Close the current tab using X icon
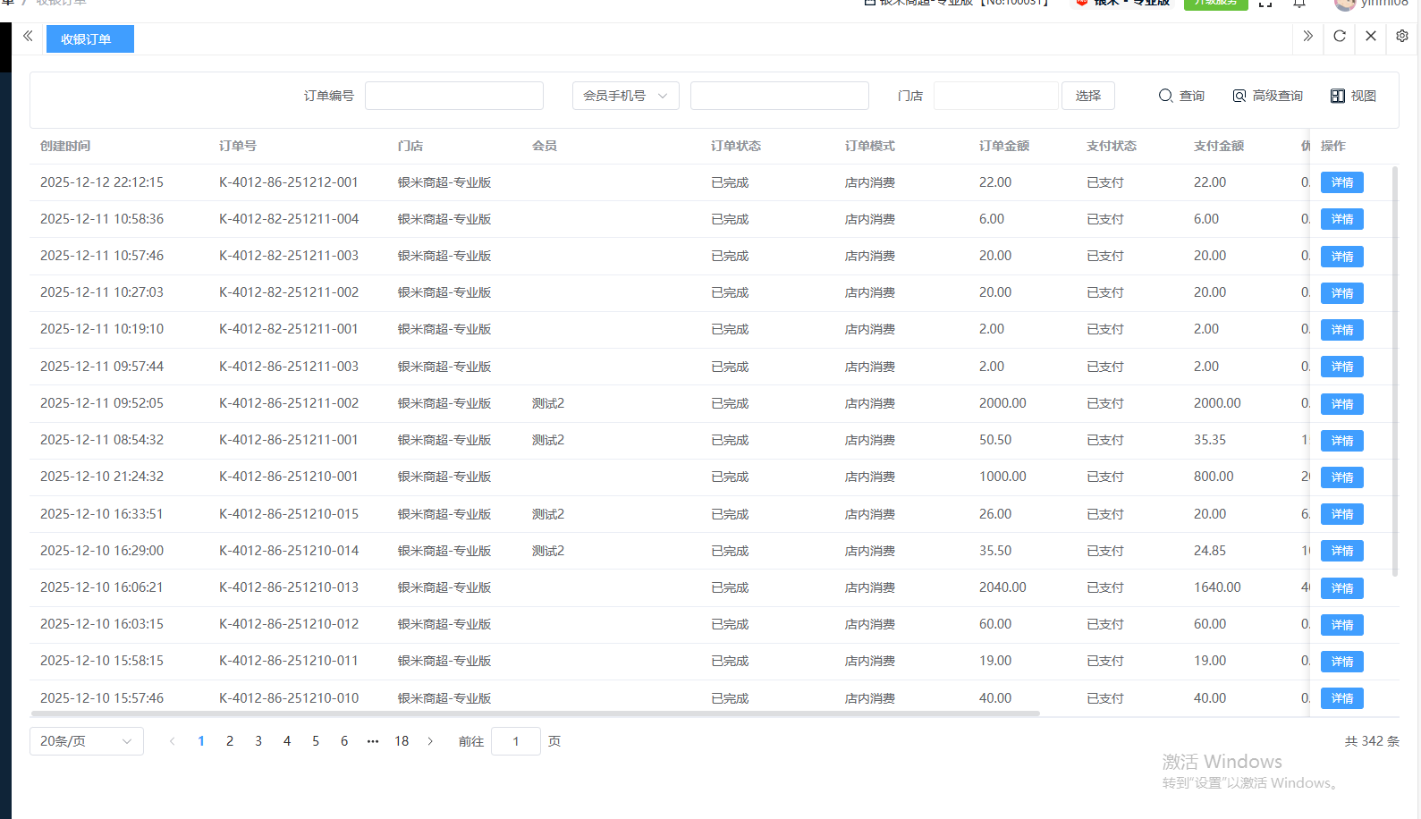This screenshot has height=819, width=1421. (x=1370, y=37)
